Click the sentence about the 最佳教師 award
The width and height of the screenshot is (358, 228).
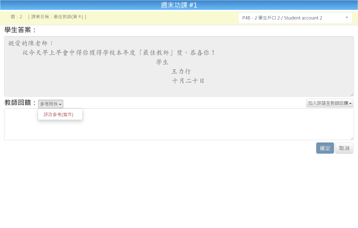(x=119, y=53)
